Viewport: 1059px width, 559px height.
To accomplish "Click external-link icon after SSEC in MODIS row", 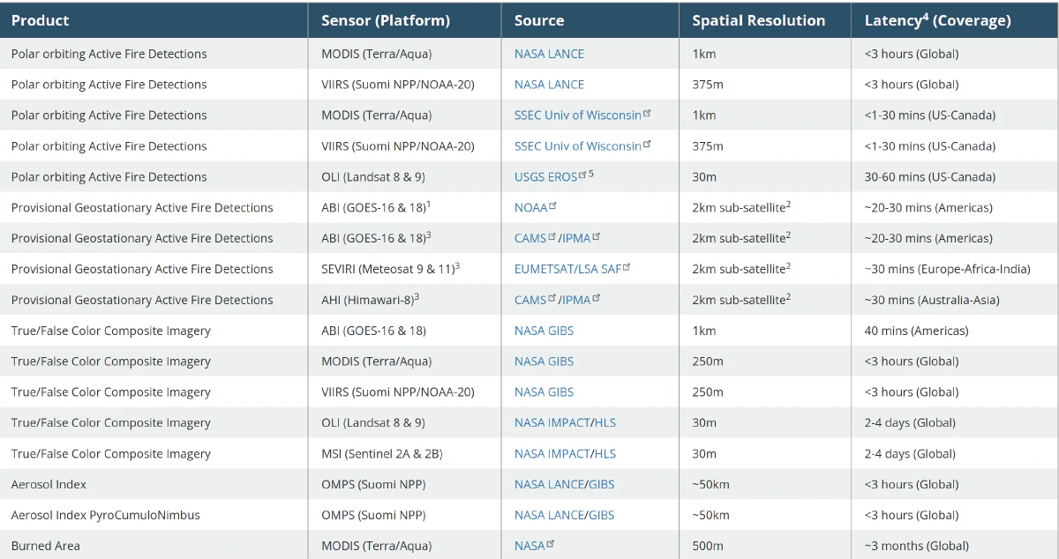I will tap(647, 113).
